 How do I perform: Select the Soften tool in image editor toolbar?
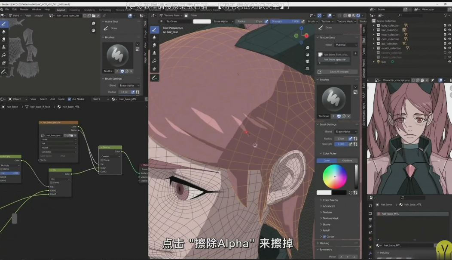pos(4,31)
